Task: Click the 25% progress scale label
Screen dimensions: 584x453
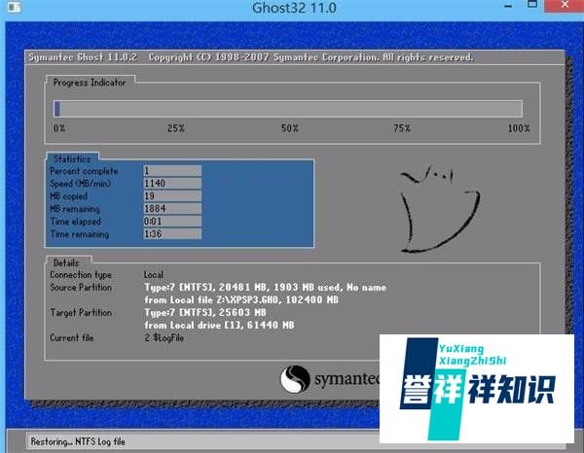Action: (176, 128)
